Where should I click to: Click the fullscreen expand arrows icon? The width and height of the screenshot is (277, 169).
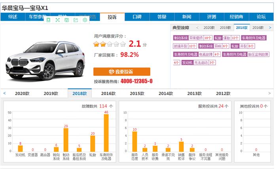click(x=57, y=20)
